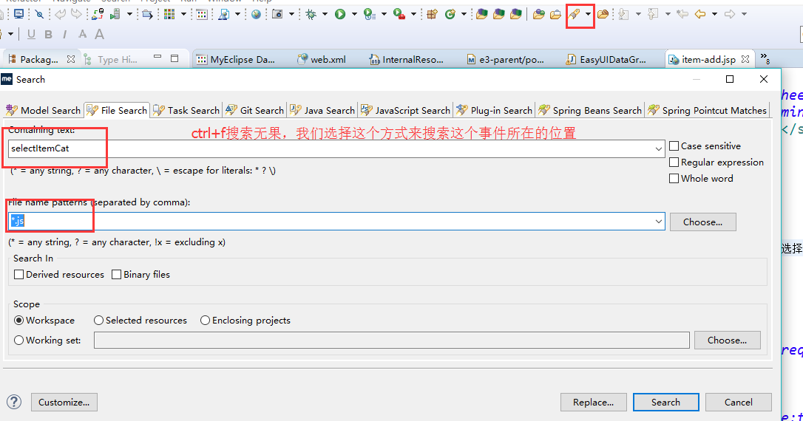Click the New Java Class icon
The image size is (803, 421).
coord(450,14)
